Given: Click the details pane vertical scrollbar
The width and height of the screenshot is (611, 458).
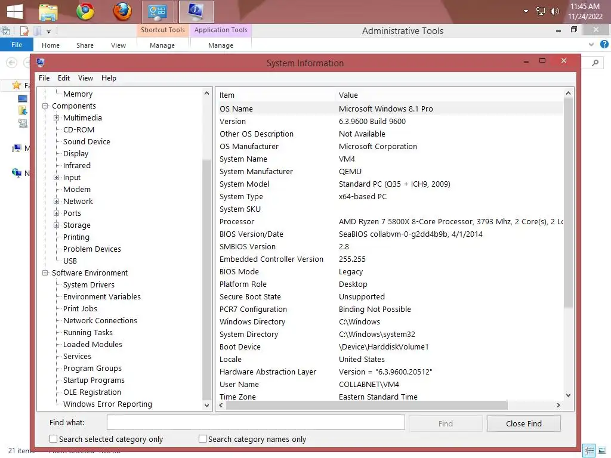Looking at the screenshot, I should [568, 203].
